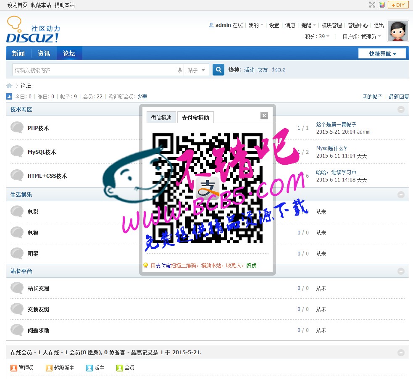Click the 交换友链 forum bubble icon
This screenshot has width=413, height=379.
17,309
